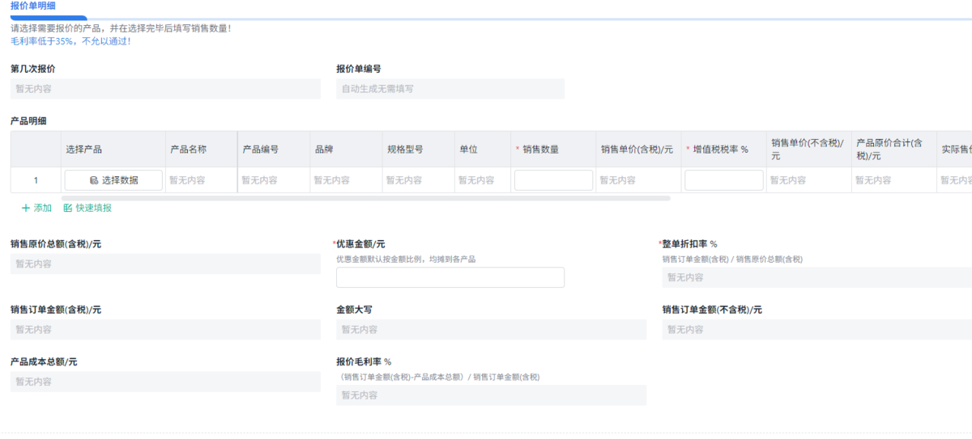Click the 选择数据 button in row 1
The image size is (972, 439).
pos(113,180)
